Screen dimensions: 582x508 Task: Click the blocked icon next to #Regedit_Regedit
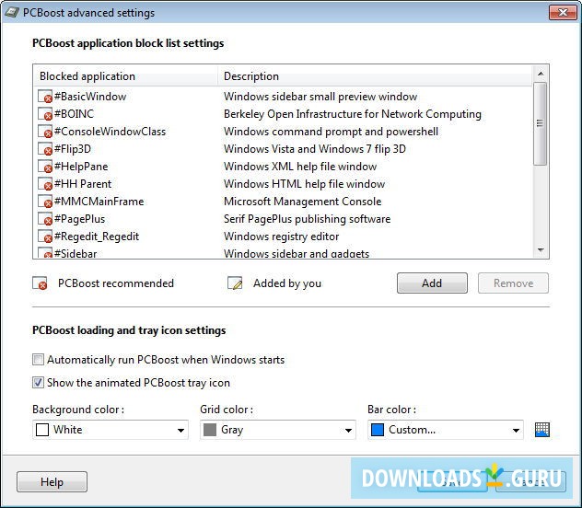pyautogui.click(x=45, y=237)
